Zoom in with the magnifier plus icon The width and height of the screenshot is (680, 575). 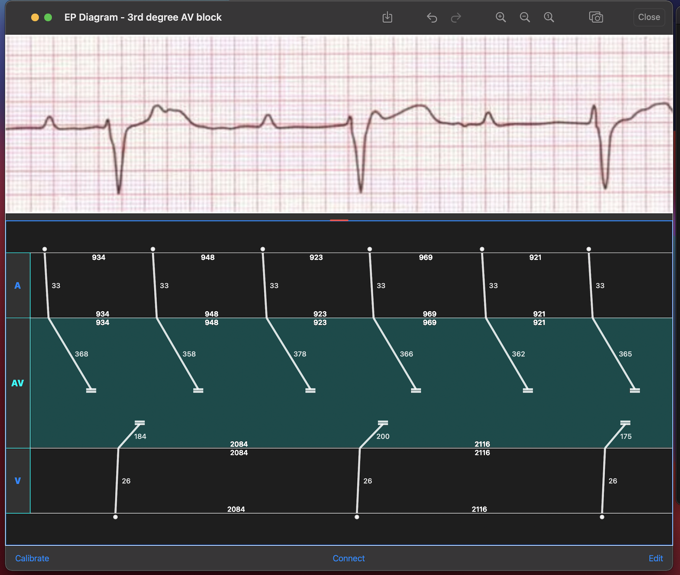501,17
